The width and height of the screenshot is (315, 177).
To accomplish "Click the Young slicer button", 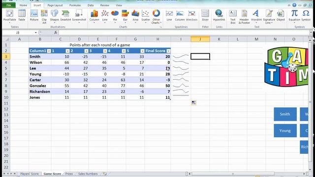I will click(x=285, y=131).
